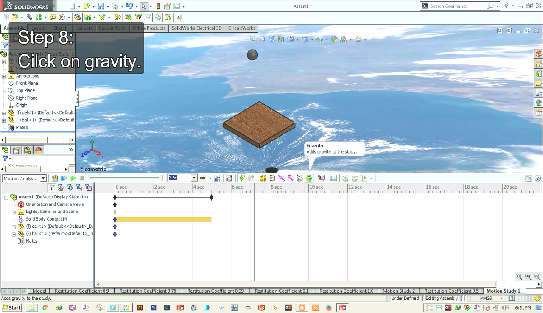Viewport: 543px width, 313px height.
Task: Switch to Restitution Coefficient 0.75 tab
Action: coord(148,291)
